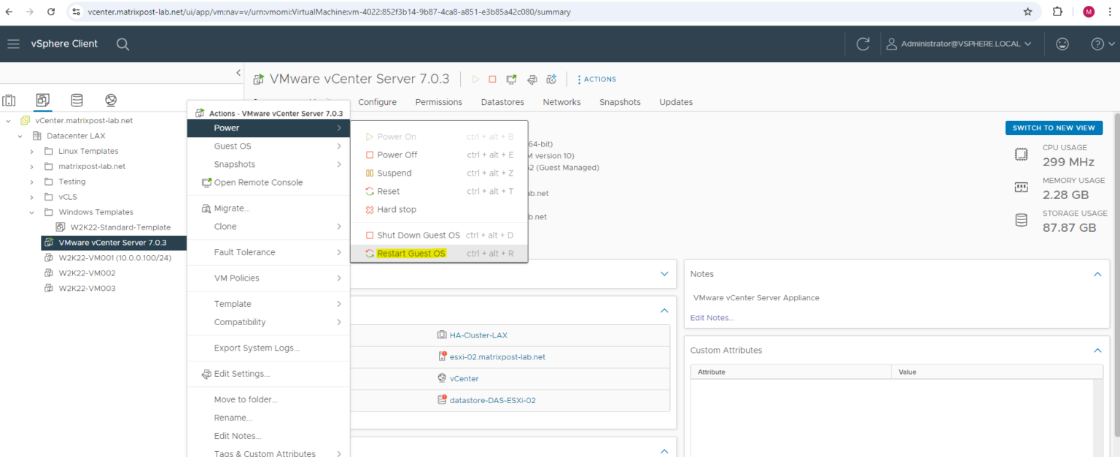Open the Networks inventory view
Screen dimensions: 1120x457
pos(110,100)
